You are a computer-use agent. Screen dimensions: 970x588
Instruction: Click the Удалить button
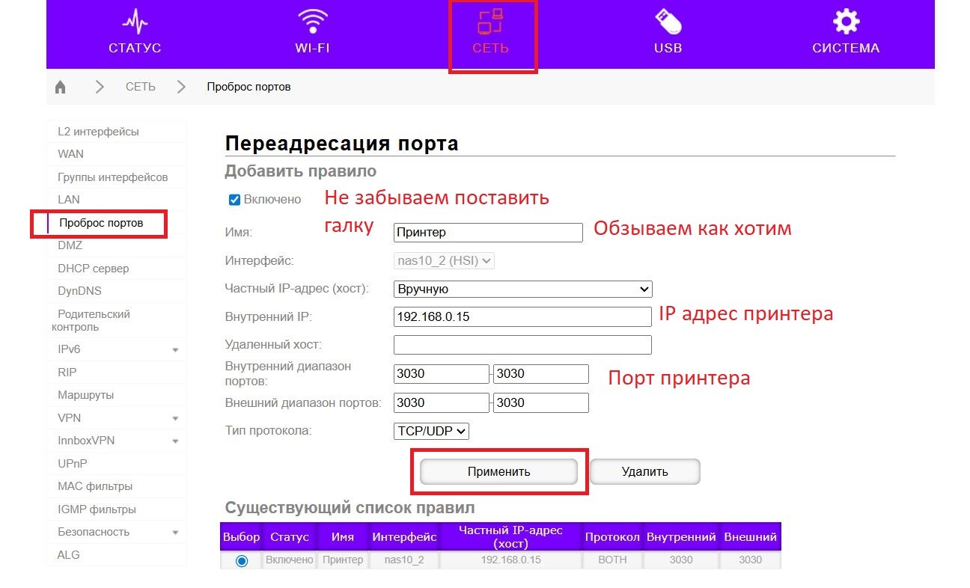tap(644, 471)
